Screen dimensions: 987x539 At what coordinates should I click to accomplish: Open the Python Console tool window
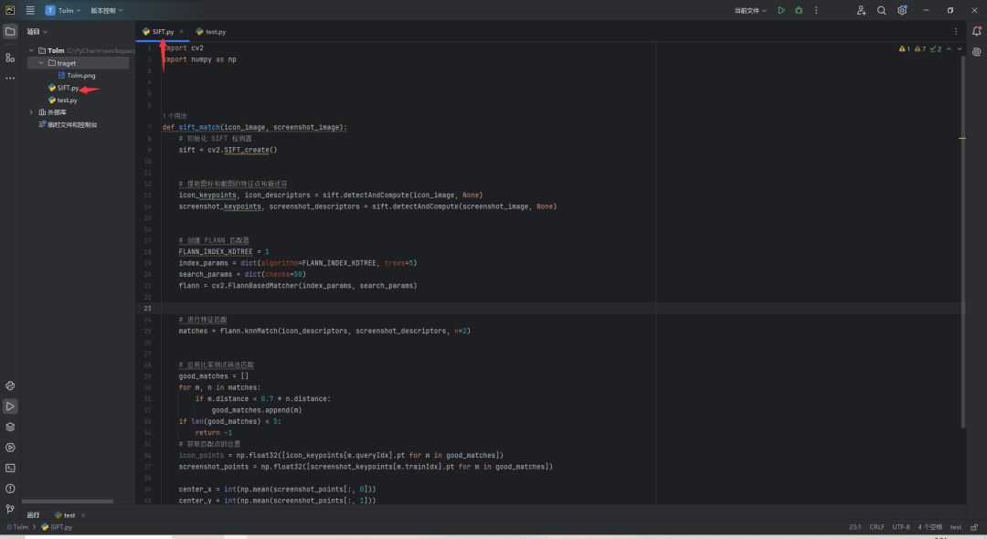10,386
